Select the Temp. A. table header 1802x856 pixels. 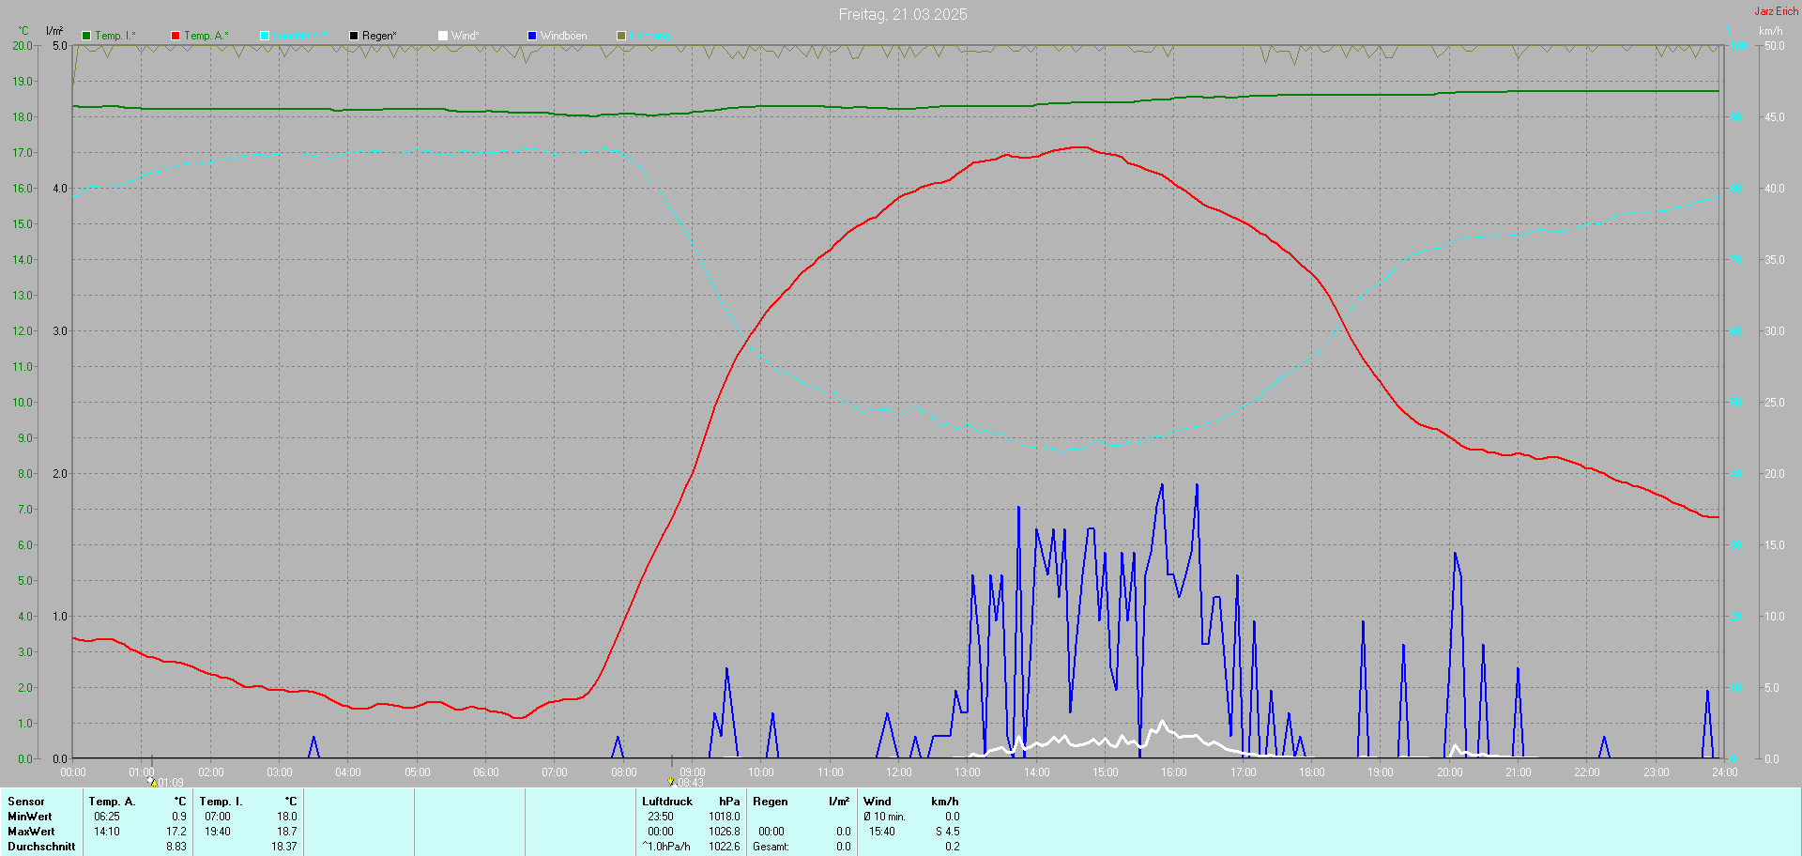coord(112,802)
